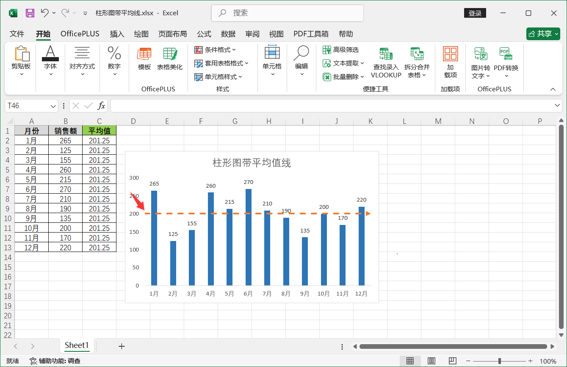Viewport: 567px width, 367px height.
Task: Switch to the 插入 ribbon tab
Action: click(117, 34)
